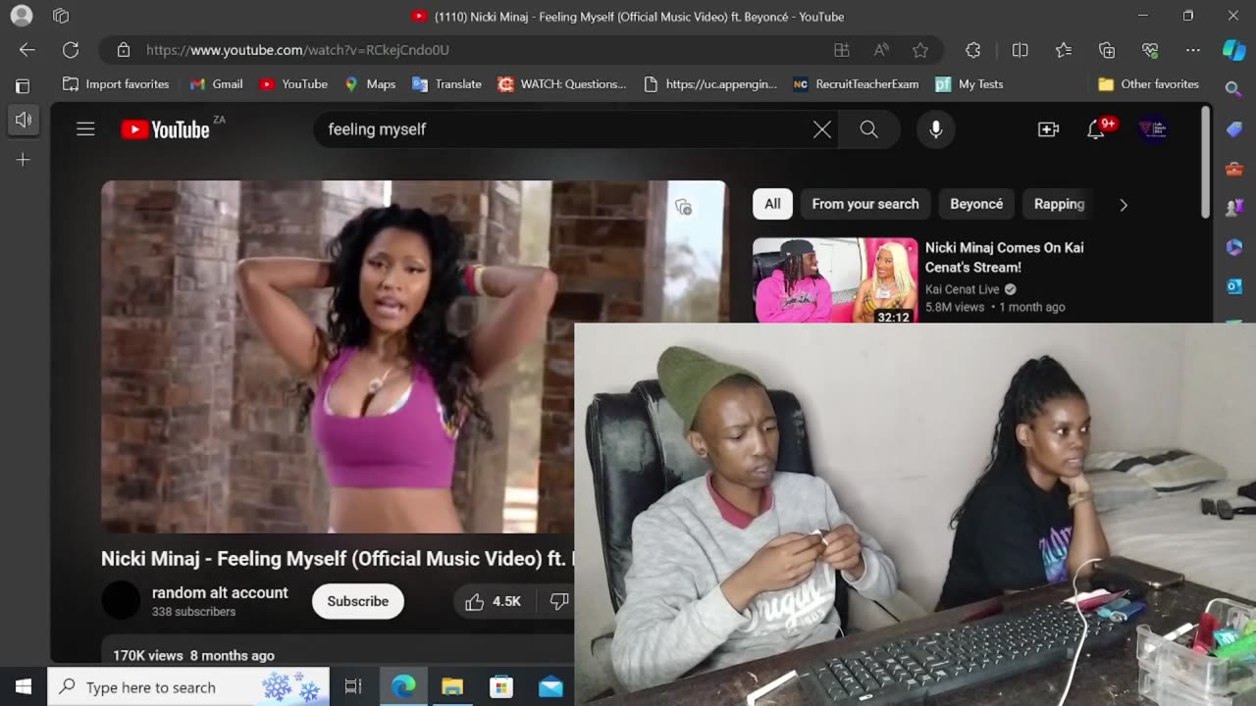
Task: Open the Gmail bookmark
Action: tap(216, 84)
